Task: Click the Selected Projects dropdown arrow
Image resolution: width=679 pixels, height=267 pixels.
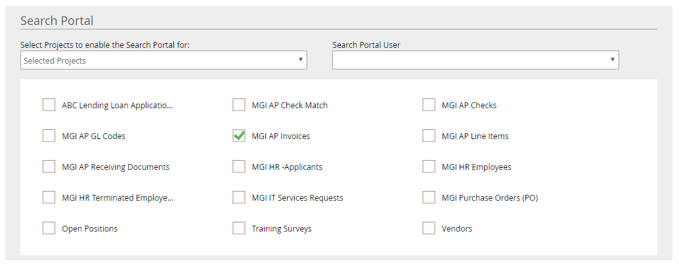Action: tap(300, 60)
